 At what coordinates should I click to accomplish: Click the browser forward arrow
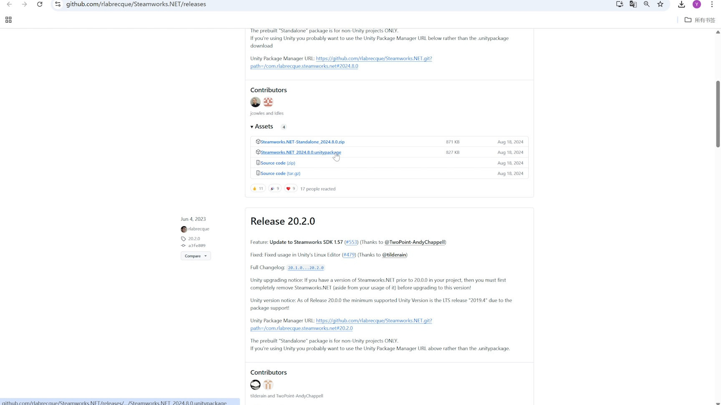click(x=24, y=4)
